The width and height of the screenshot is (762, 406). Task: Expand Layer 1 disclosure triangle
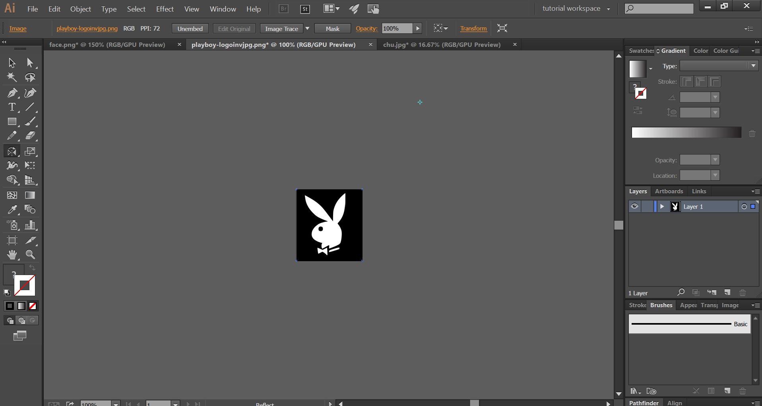coord(662,206)
